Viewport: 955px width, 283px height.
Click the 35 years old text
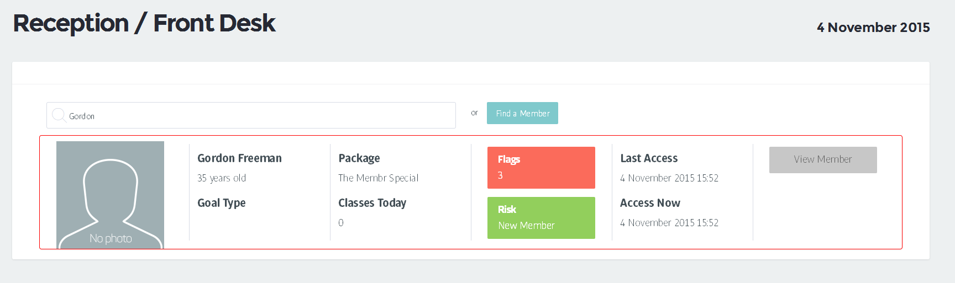222,178
